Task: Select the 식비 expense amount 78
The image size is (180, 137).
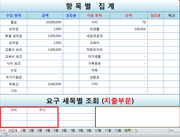Action: [x=129, y=22]
